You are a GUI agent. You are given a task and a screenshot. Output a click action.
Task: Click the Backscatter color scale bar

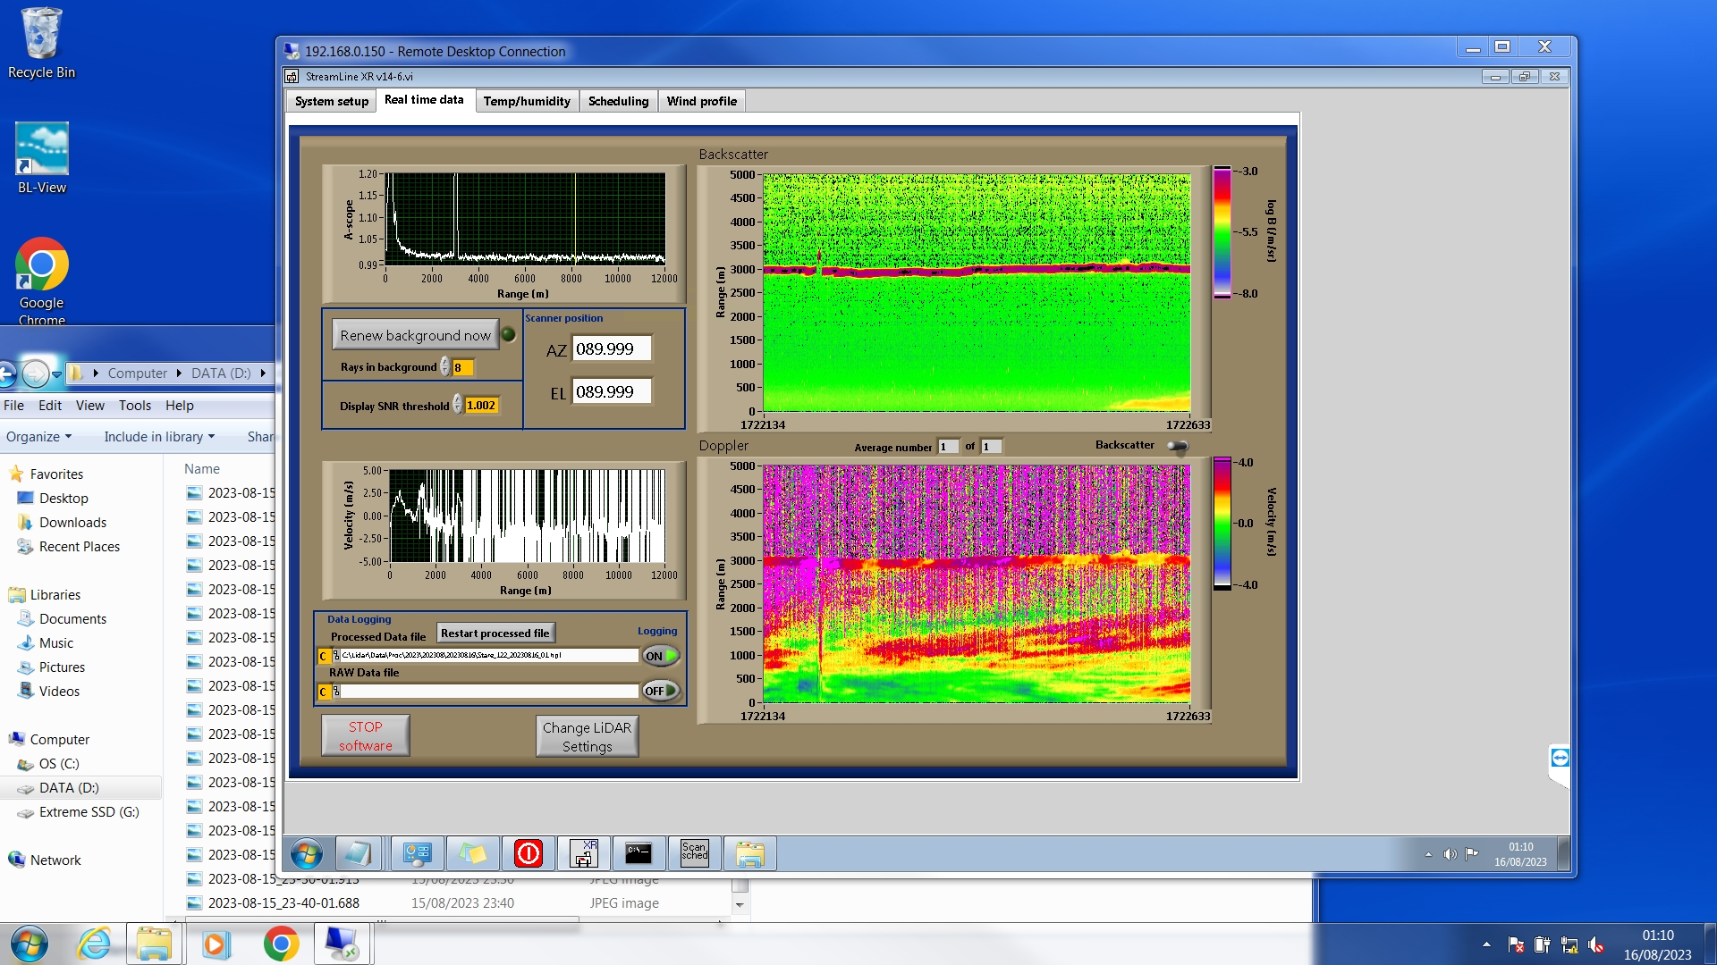1222,232
